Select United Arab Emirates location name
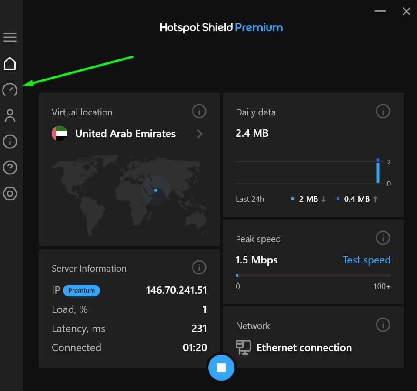The image size is (417, 391). point(125,134)
